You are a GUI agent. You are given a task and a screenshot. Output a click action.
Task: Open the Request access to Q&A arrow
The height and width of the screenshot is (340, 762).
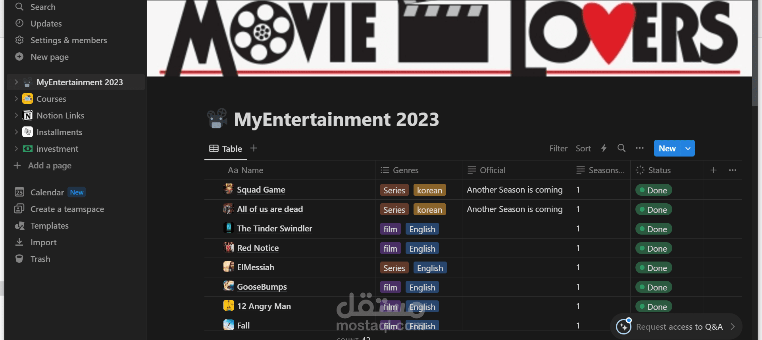733,327
